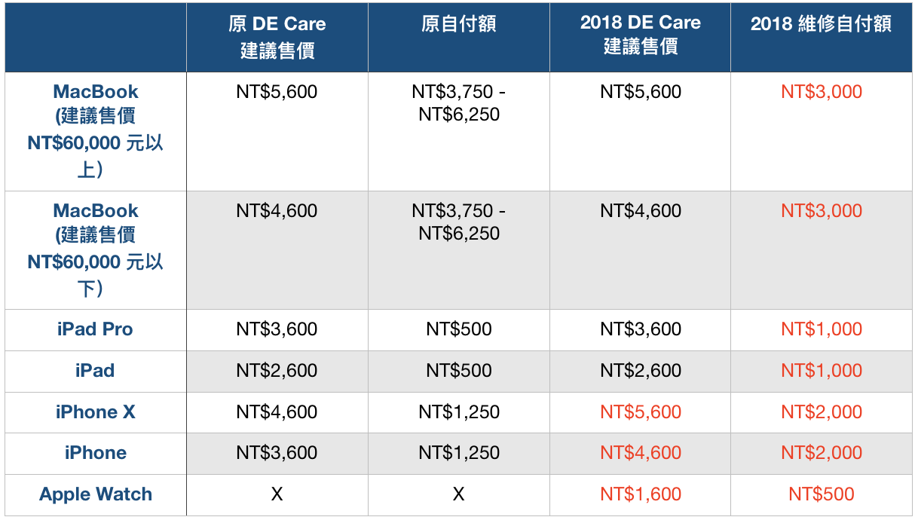Click the "原 DE Care 建議售價" column header
Image resolution: width=918 pixels, height=520 pixels.
[277, 37]
